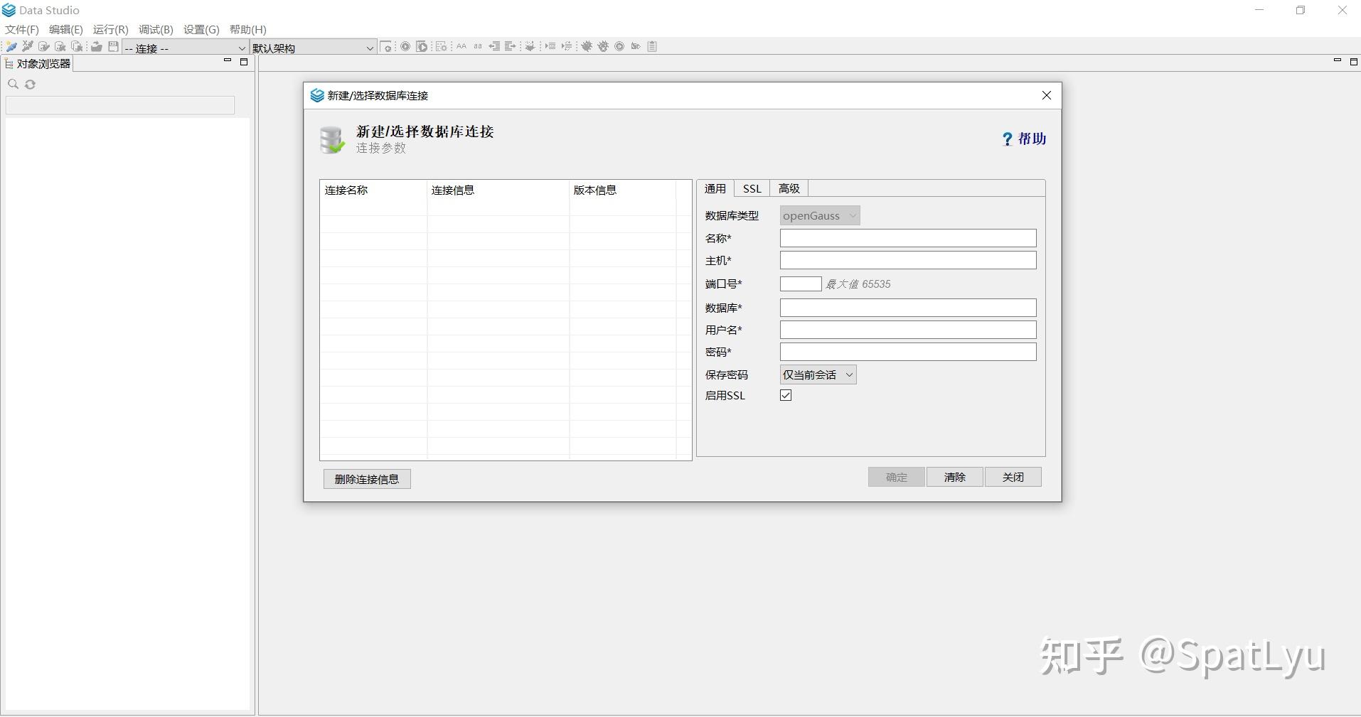Click the indent-right toolbar icon
Viewport: 1361px width, 717px height.
point(510,46)
